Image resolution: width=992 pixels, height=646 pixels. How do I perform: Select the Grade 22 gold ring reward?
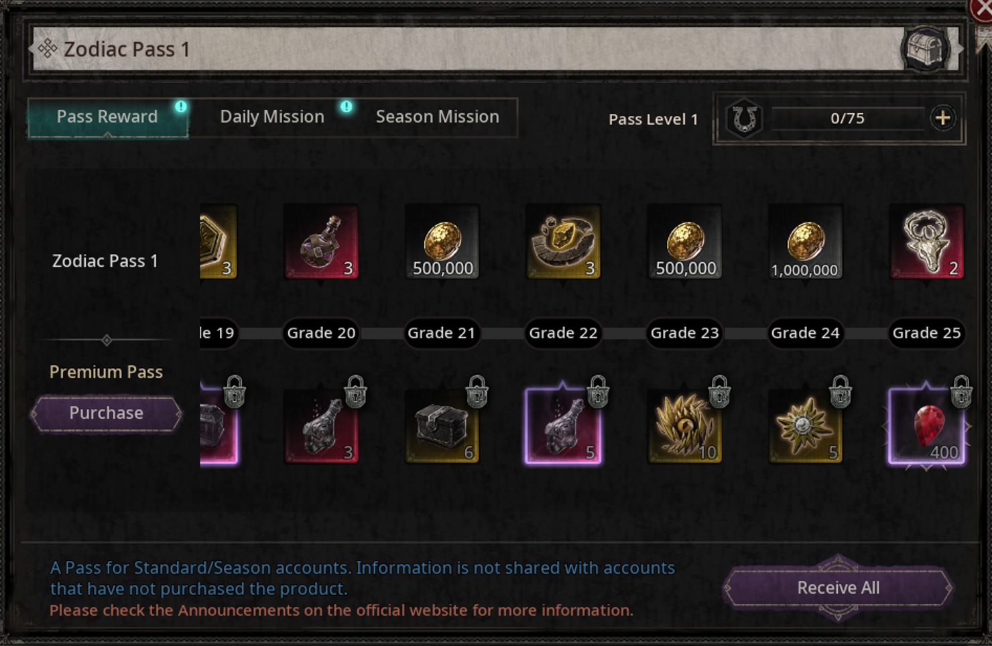coord(563,241)
